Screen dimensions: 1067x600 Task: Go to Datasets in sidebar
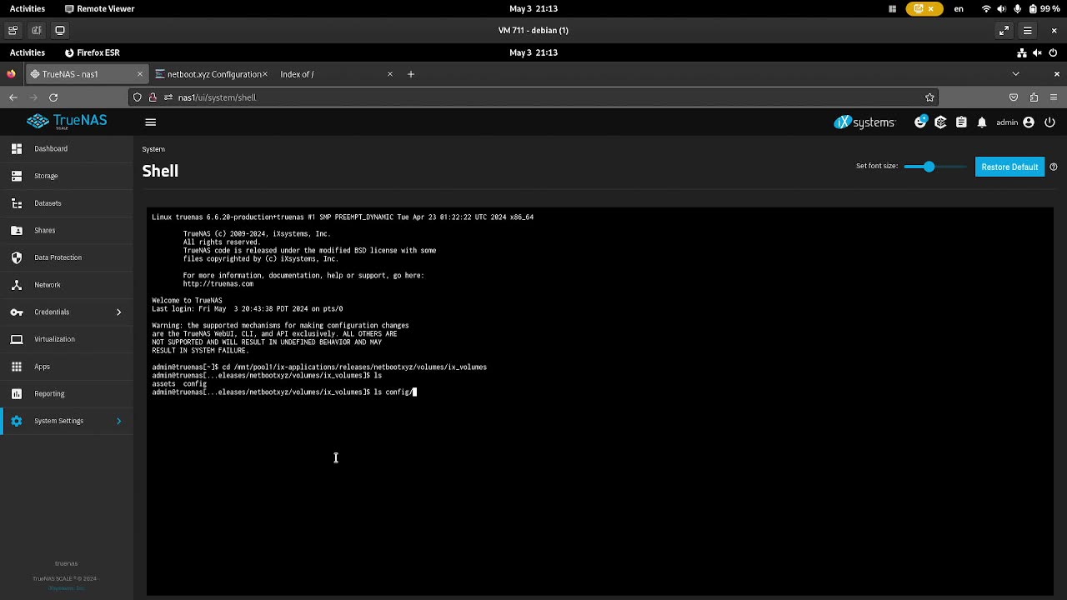point(67,203)
